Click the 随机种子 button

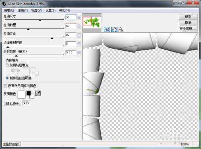[x=12, y=103]
